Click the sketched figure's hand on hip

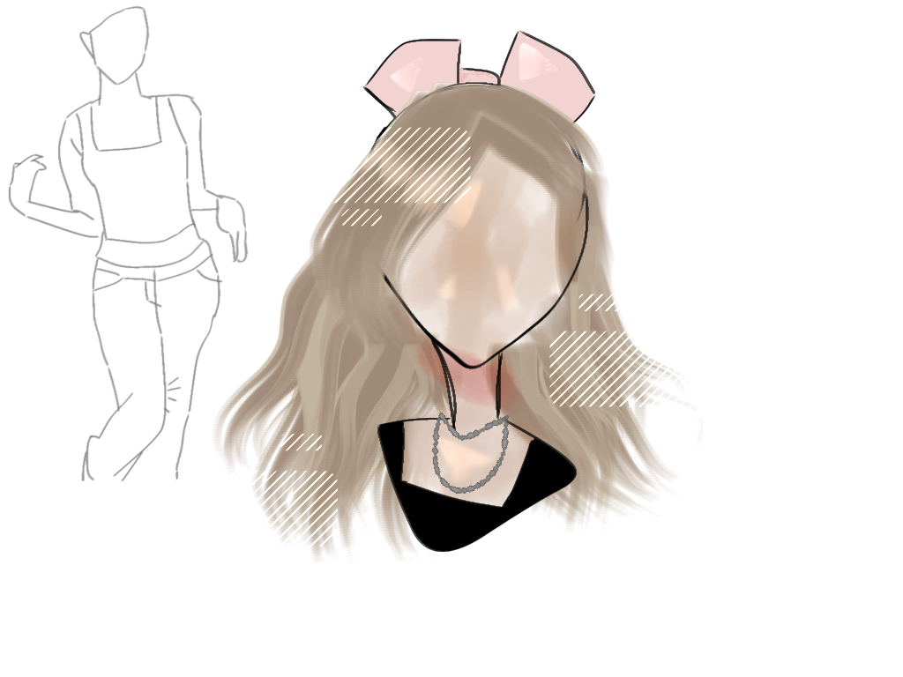tap(234, 227)
